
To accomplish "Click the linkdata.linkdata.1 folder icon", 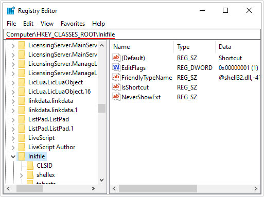I will click(x=22, y=110).
